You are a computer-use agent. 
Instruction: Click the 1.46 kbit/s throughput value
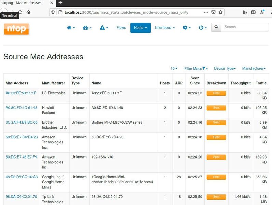coord(242,197)
